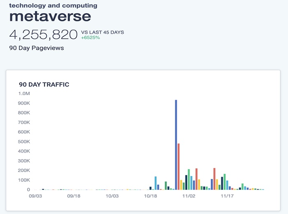Click the "technology and computing" category label
The image size is (288, 214).
coord(53,6)
